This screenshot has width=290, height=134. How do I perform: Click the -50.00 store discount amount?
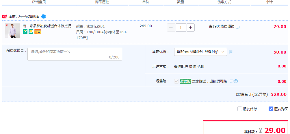coord(279,52)
